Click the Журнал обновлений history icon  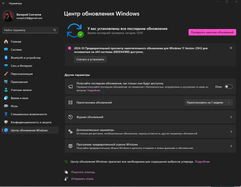click(70, 117)
